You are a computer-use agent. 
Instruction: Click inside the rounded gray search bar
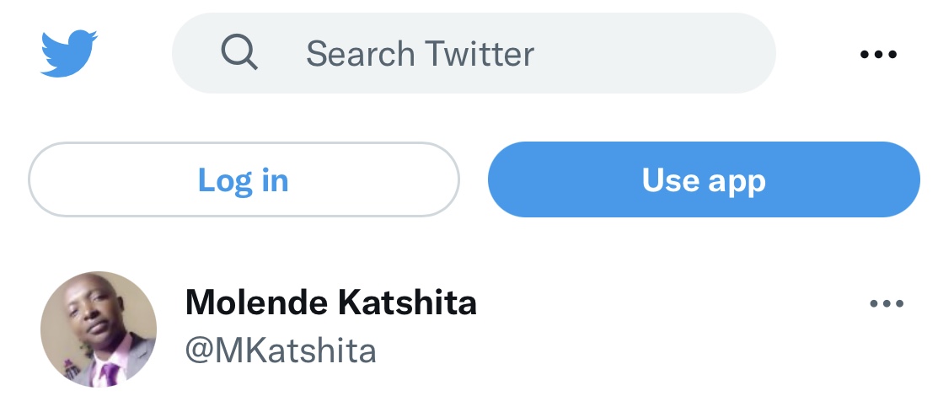[x=474, y=53]
